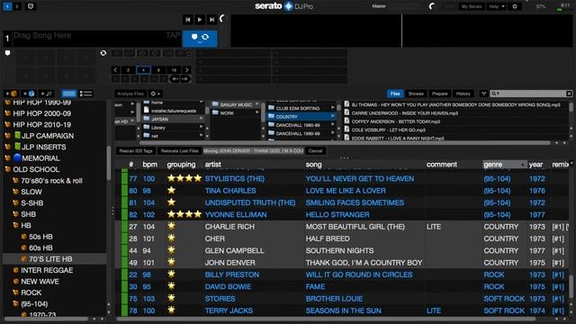This screenshot has width=576, height=324.
Task: Click the loop roll left arrow
Action: [175, 78]
